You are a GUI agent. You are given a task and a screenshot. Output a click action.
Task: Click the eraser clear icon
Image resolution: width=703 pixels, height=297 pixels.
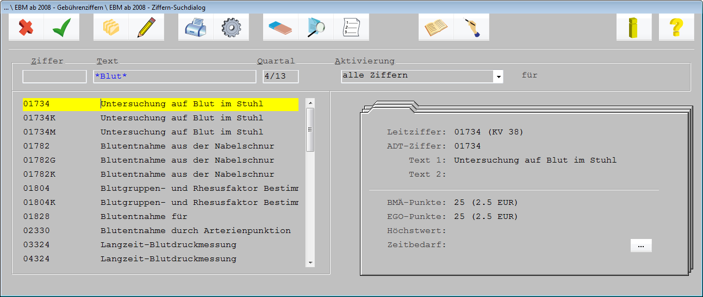point(281,27)
